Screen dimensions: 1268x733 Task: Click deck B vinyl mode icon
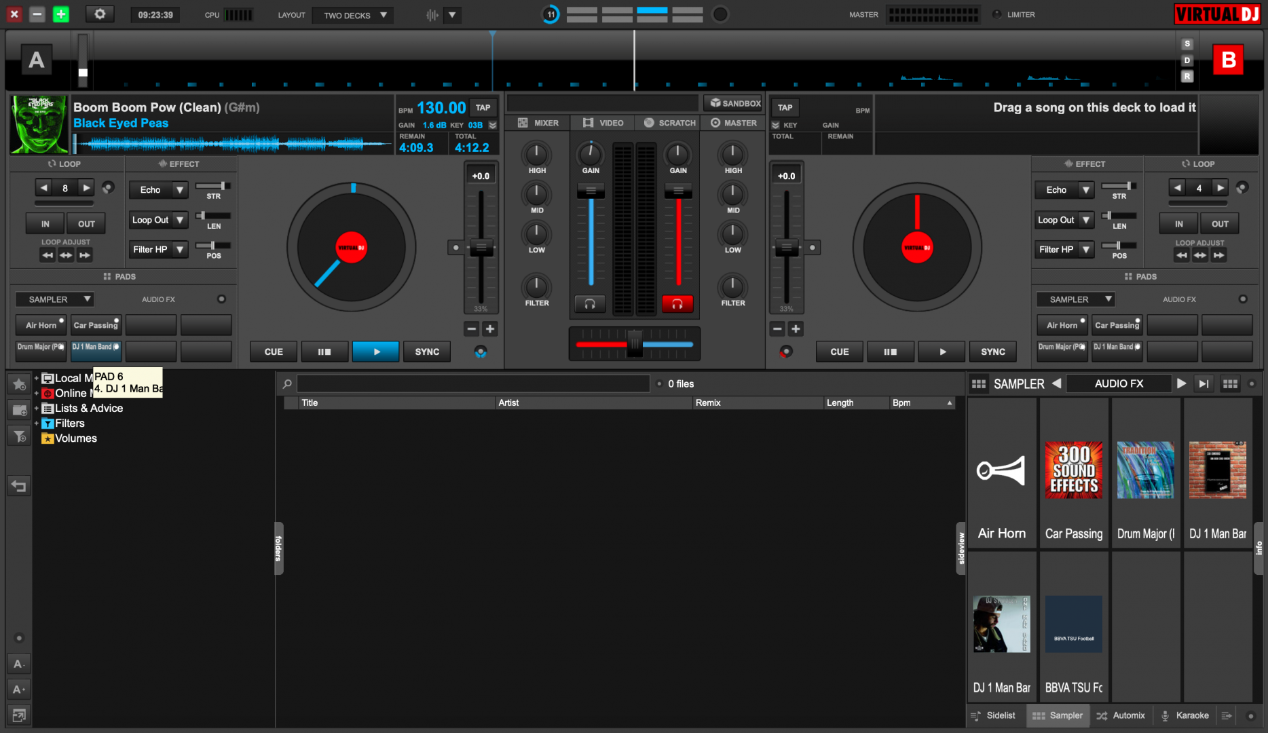[786, 352]
